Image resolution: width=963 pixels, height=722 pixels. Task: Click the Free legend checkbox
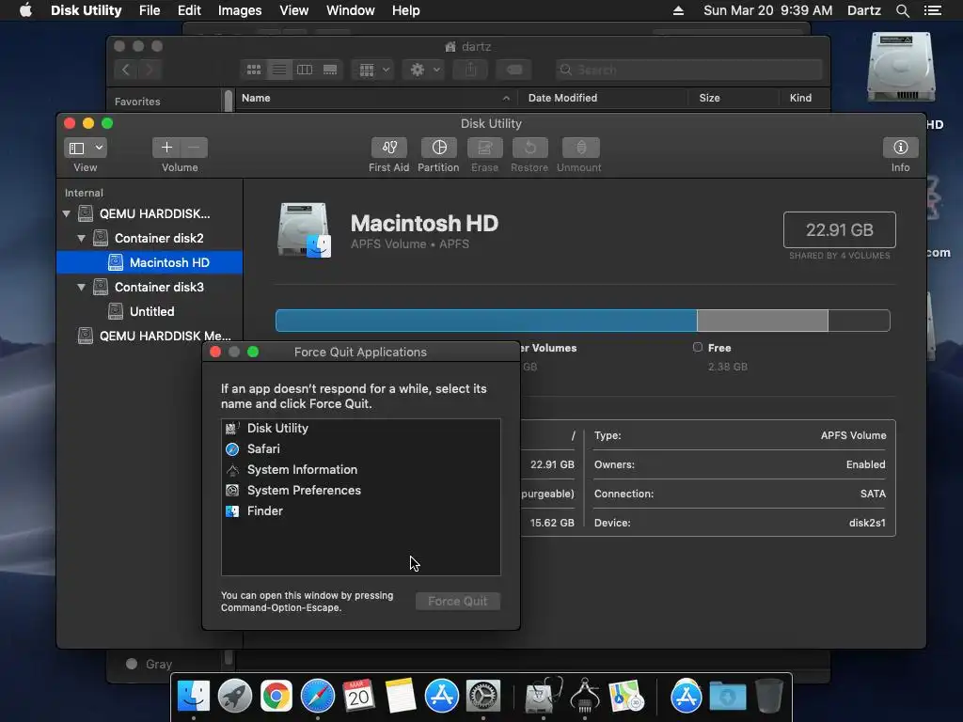coord(698,348)
